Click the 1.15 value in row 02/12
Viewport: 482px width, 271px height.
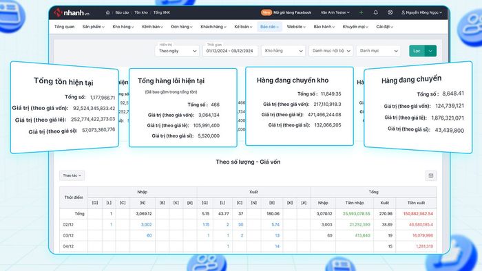tap(206, 225)
